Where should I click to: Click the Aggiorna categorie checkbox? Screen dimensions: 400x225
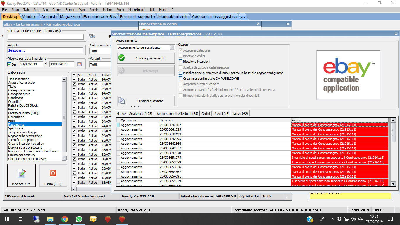coord(181,50)
